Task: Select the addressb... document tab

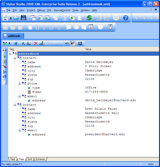Action: pos(13,36)
